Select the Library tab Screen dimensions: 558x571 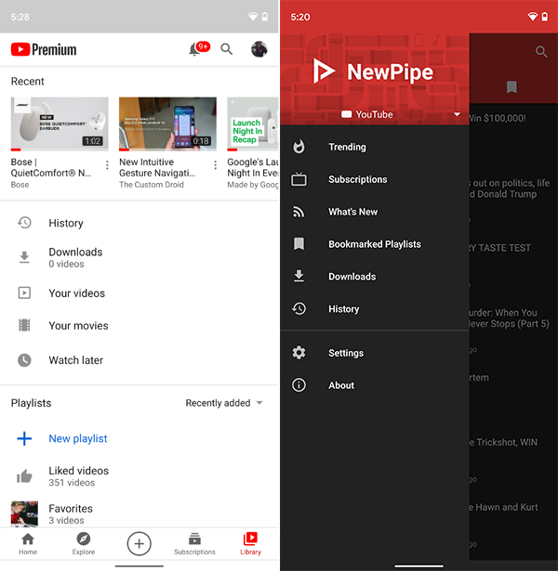point(250,544)
